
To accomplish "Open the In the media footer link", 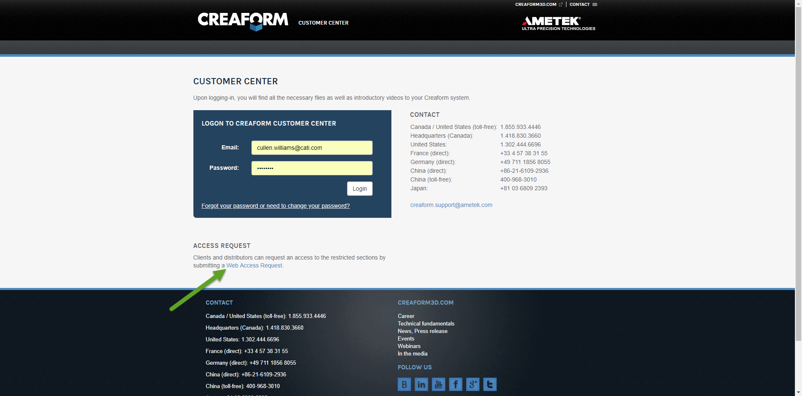I will click(x=413, y=354).
